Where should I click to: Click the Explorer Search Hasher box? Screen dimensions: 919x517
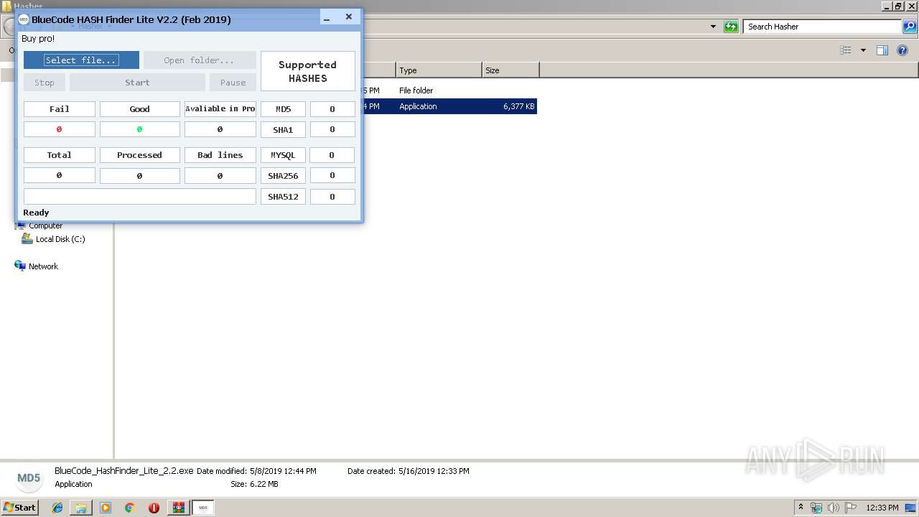coord(822,27)
